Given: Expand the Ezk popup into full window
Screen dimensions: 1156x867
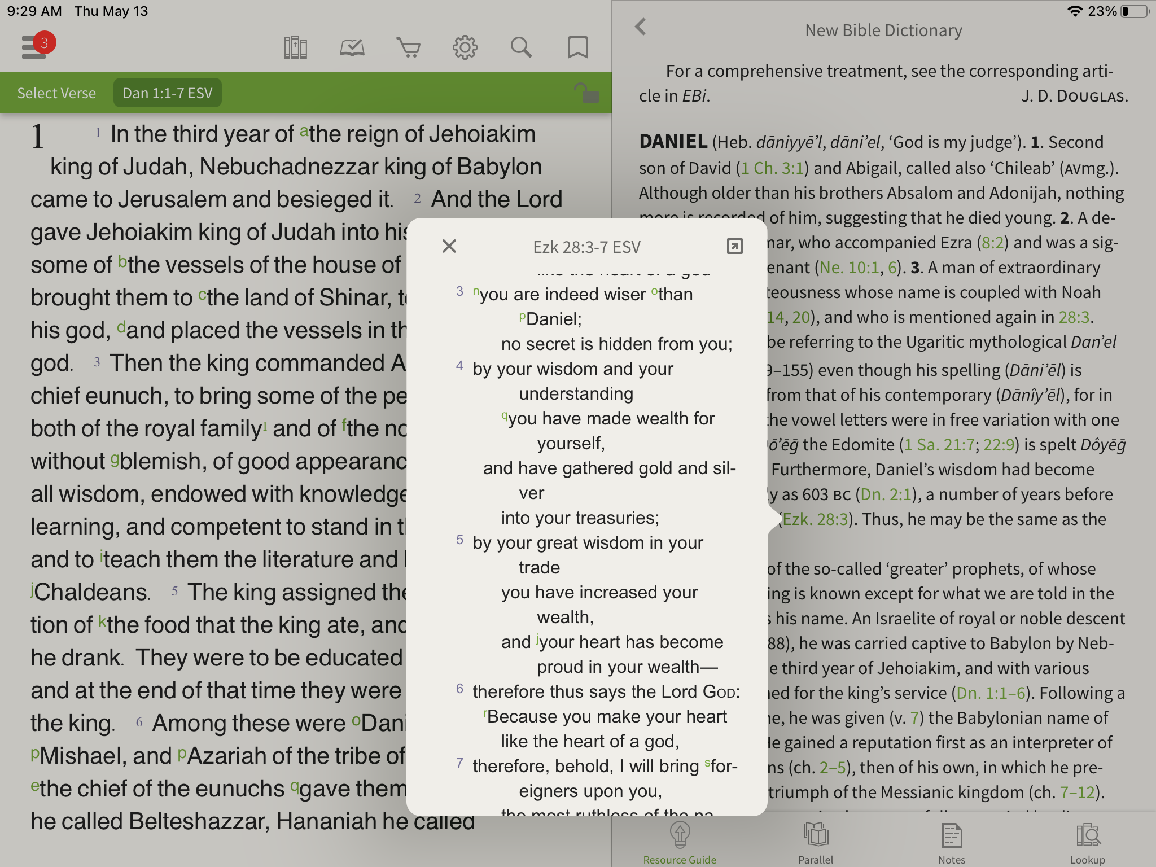Looking at the screenshot, I should [734, 246].
